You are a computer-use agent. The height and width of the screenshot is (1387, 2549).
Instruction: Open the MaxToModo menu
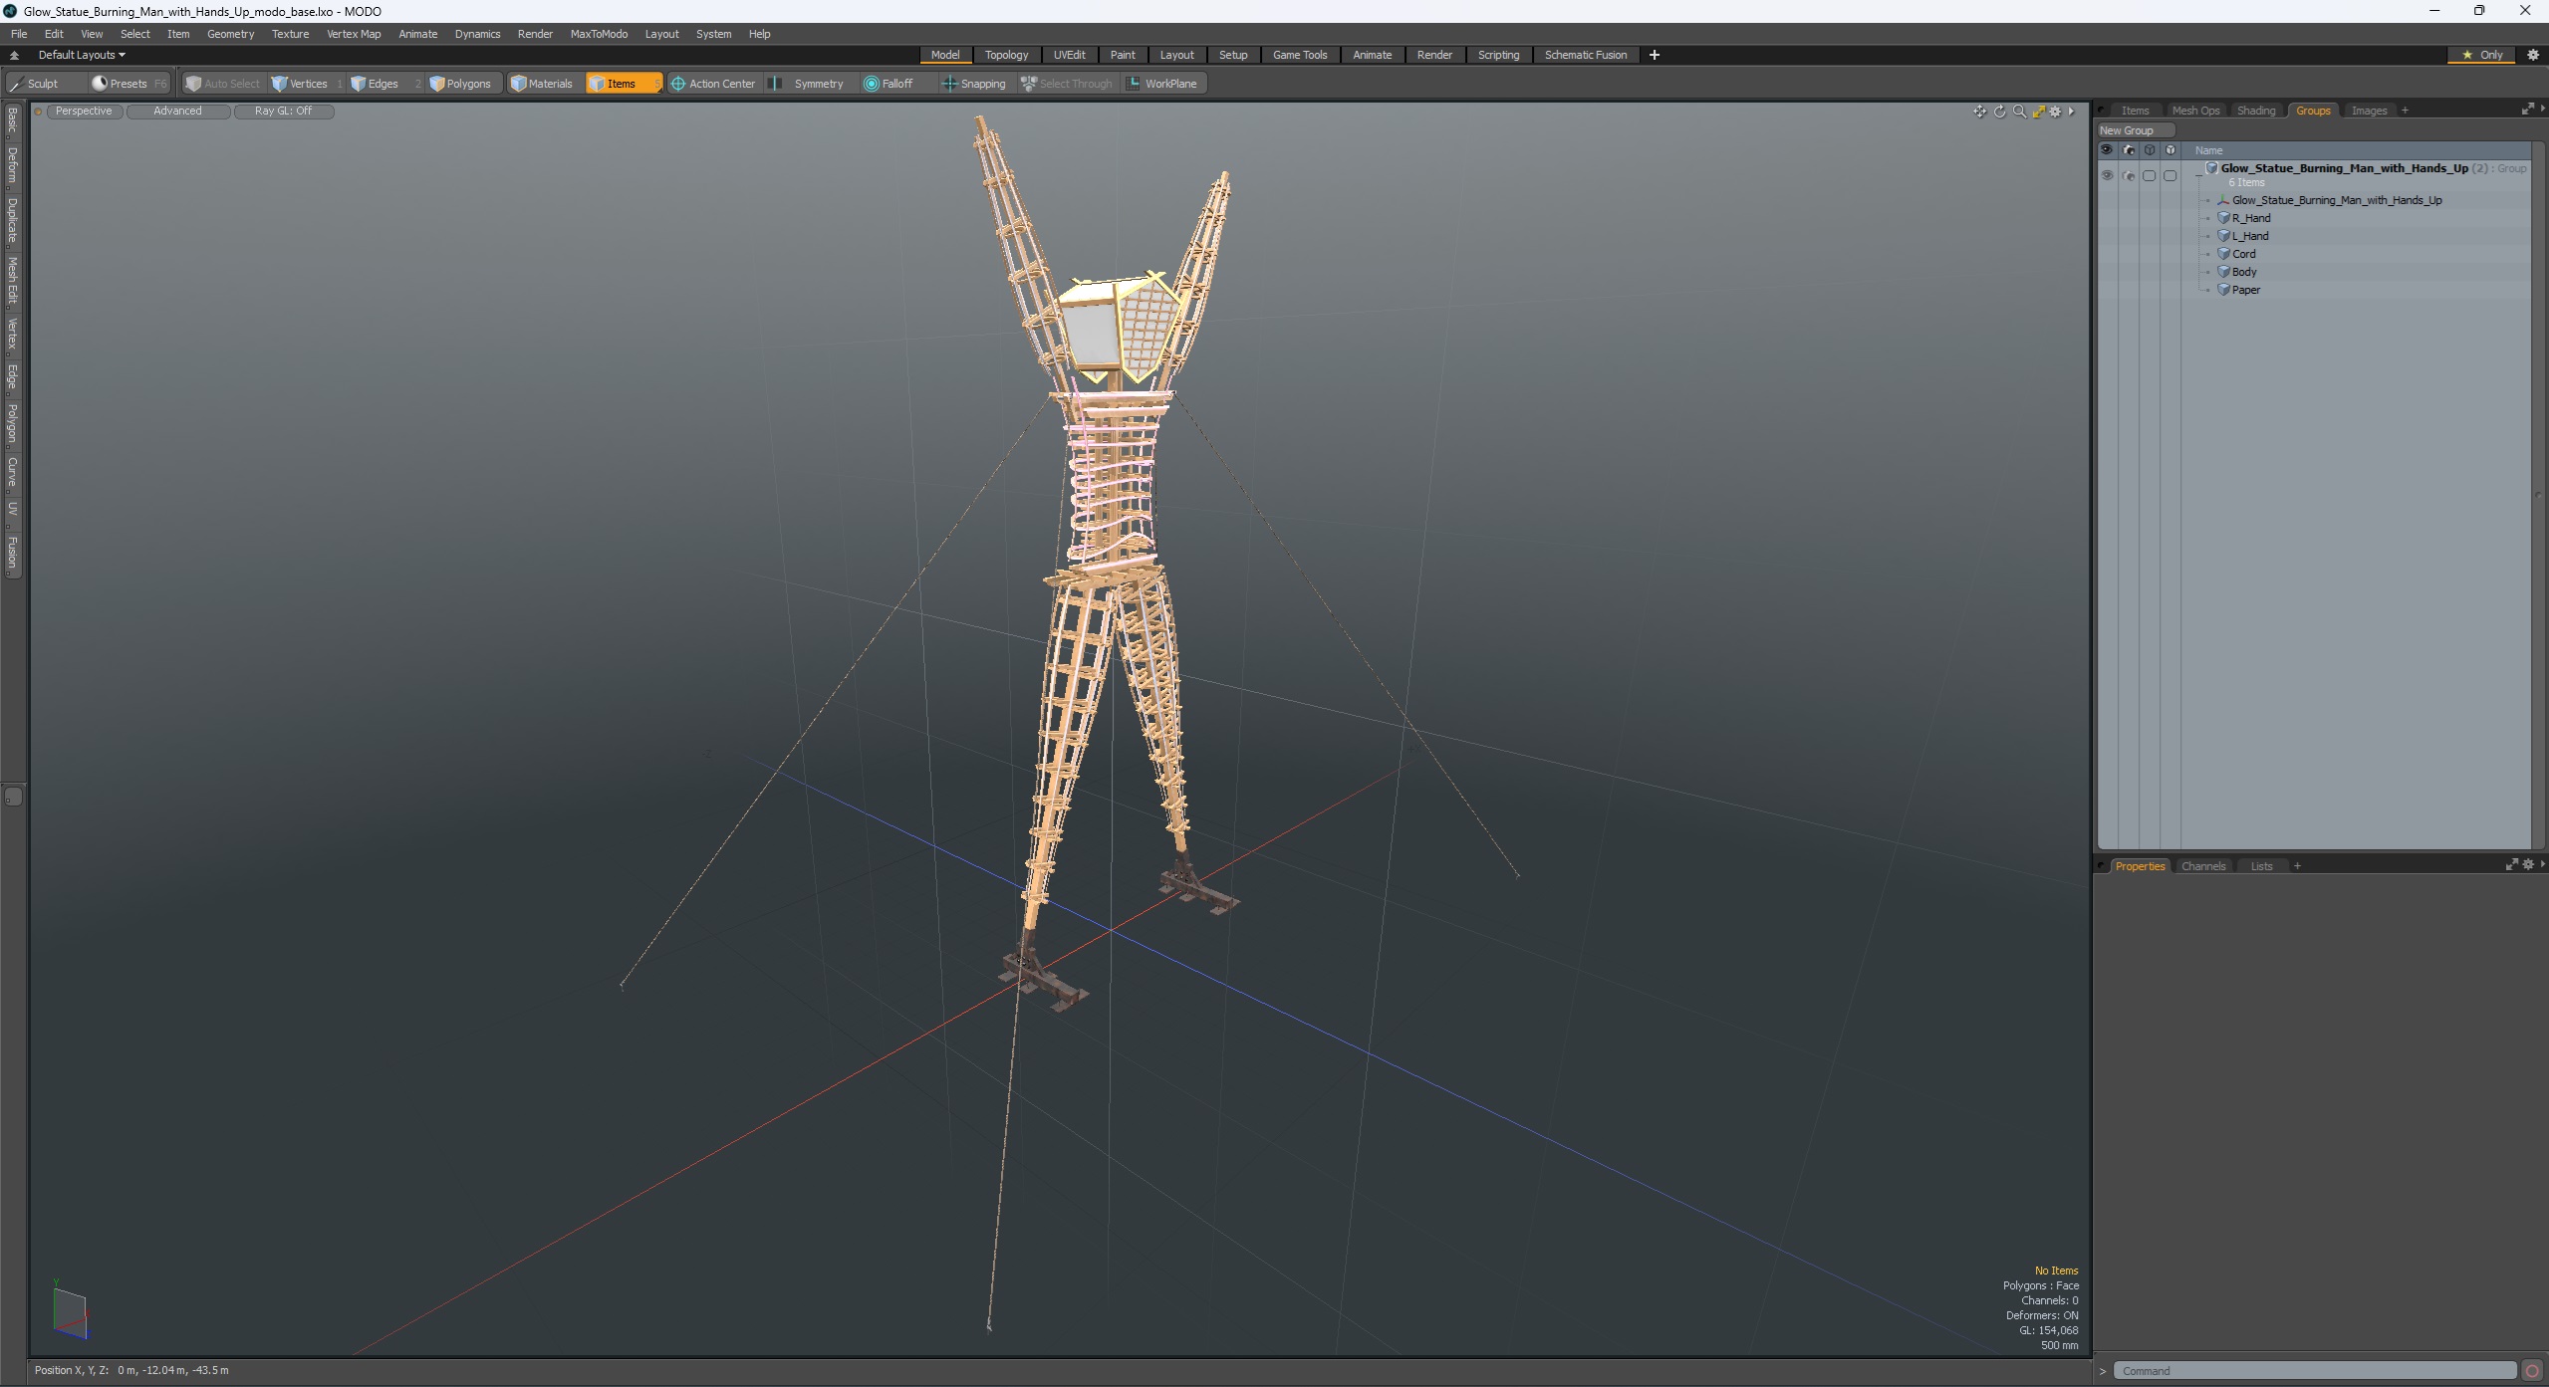(x=599, y=34)
